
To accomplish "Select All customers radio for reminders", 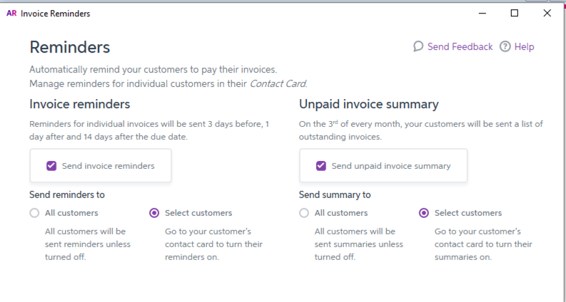I will 34,213.
